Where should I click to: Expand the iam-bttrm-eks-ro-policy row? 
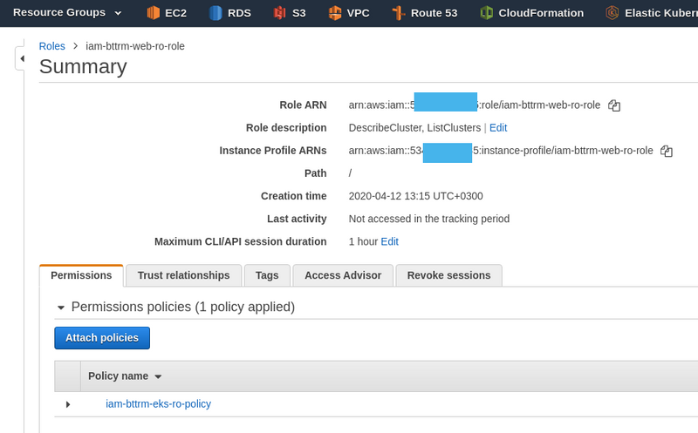point(68,404)
